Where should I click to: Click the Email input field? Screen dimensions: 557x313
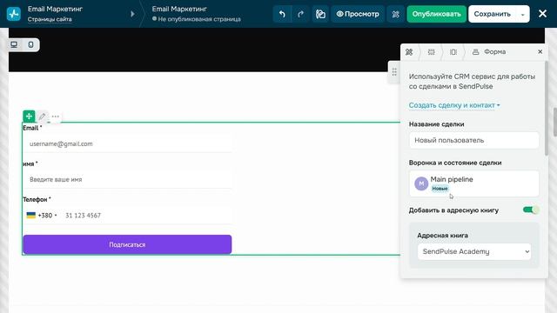click(127, 143)
